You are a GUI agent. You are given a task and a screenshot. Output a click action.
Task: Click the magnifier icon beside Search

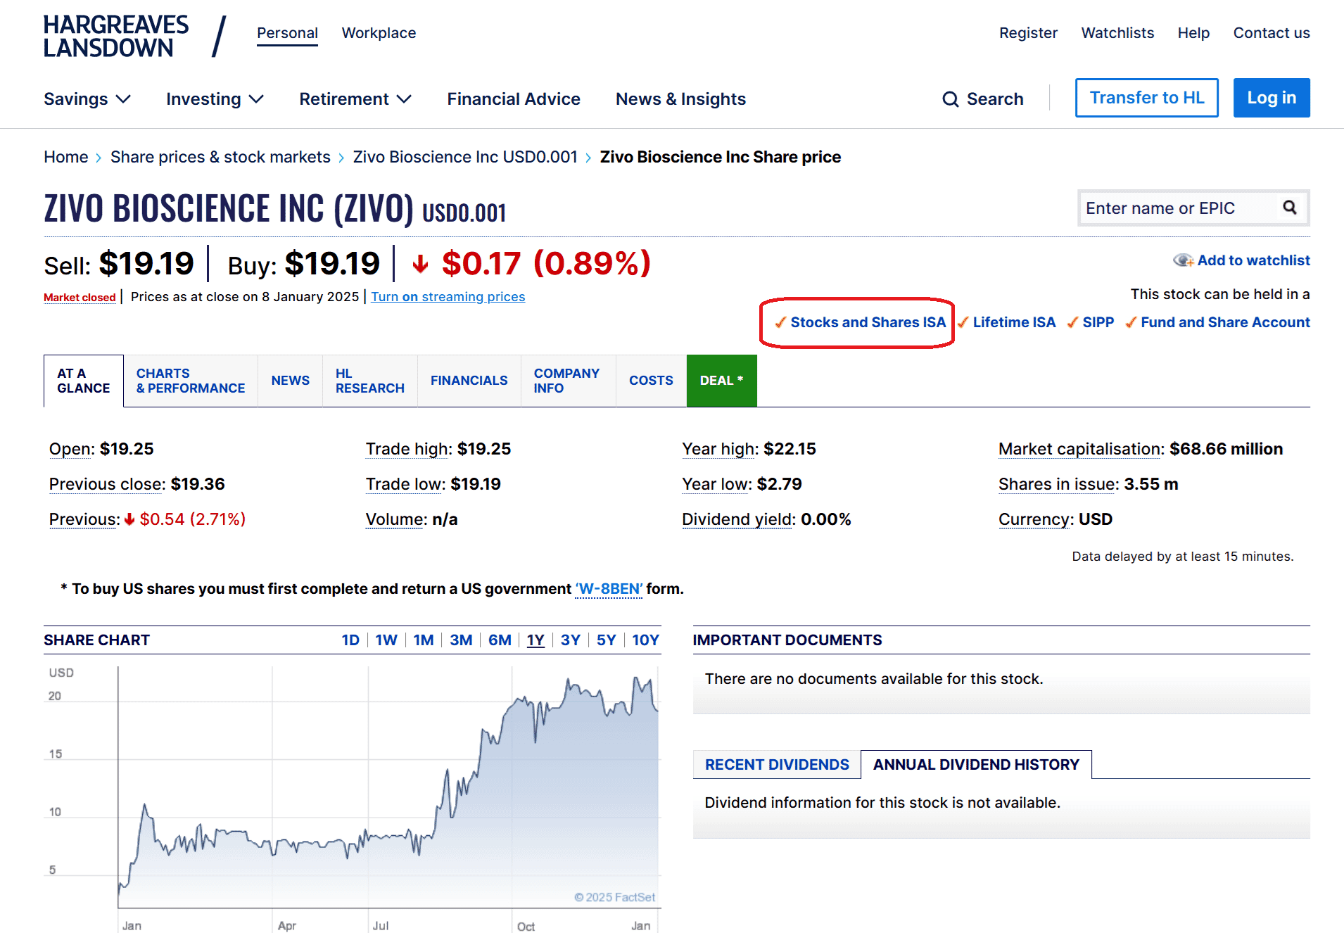pyautogui.click(x=950, y=99)
